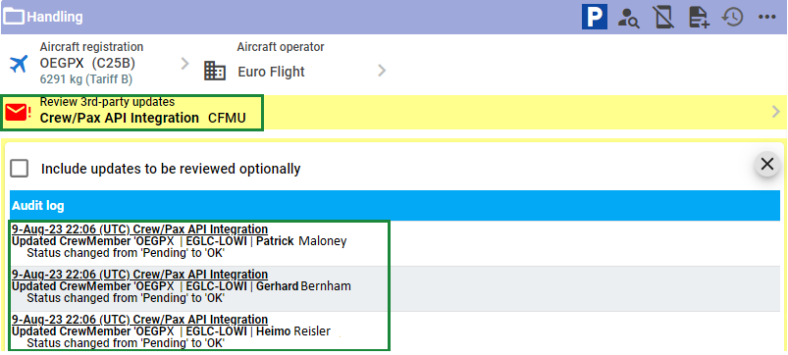Close the audit log panel
788x355 pixels.
[766, 164]
